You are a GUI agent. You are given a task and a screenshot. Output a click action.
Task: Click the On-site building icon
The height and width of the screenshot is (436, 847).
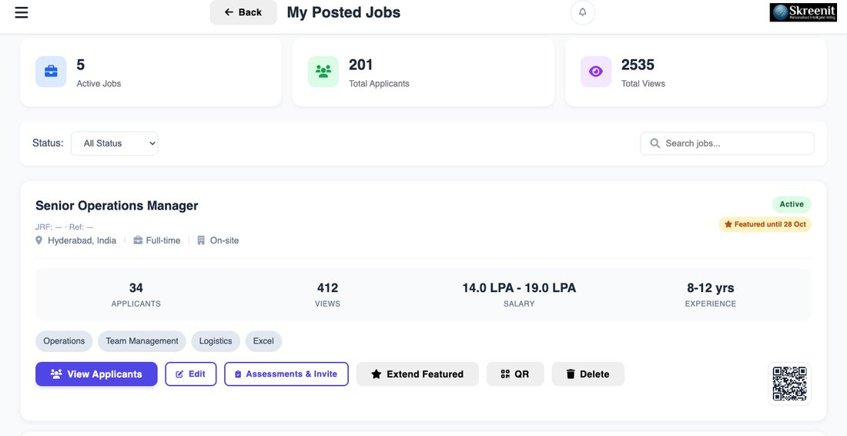[201, 240]
